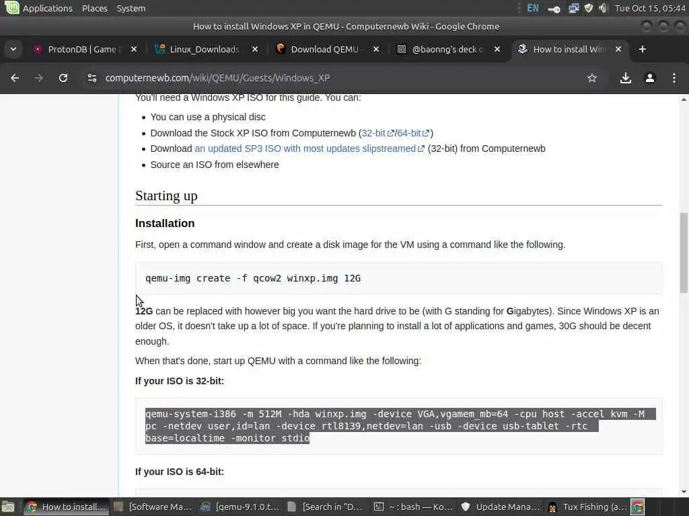689x516 pixels.
Task: Click the browser forward arrow
Action: pos(39,78)
